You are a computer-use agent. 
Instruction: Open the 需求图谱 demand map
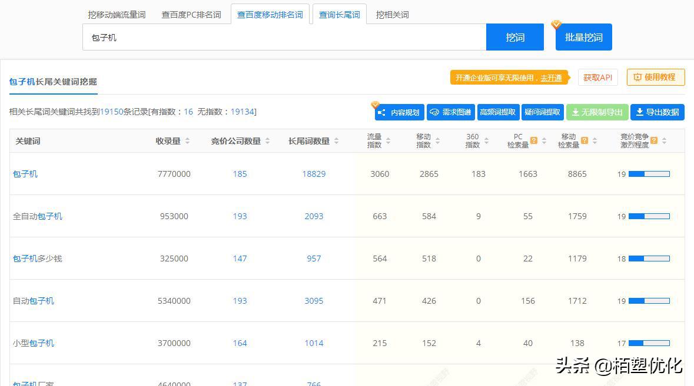(x=450, y=112)
